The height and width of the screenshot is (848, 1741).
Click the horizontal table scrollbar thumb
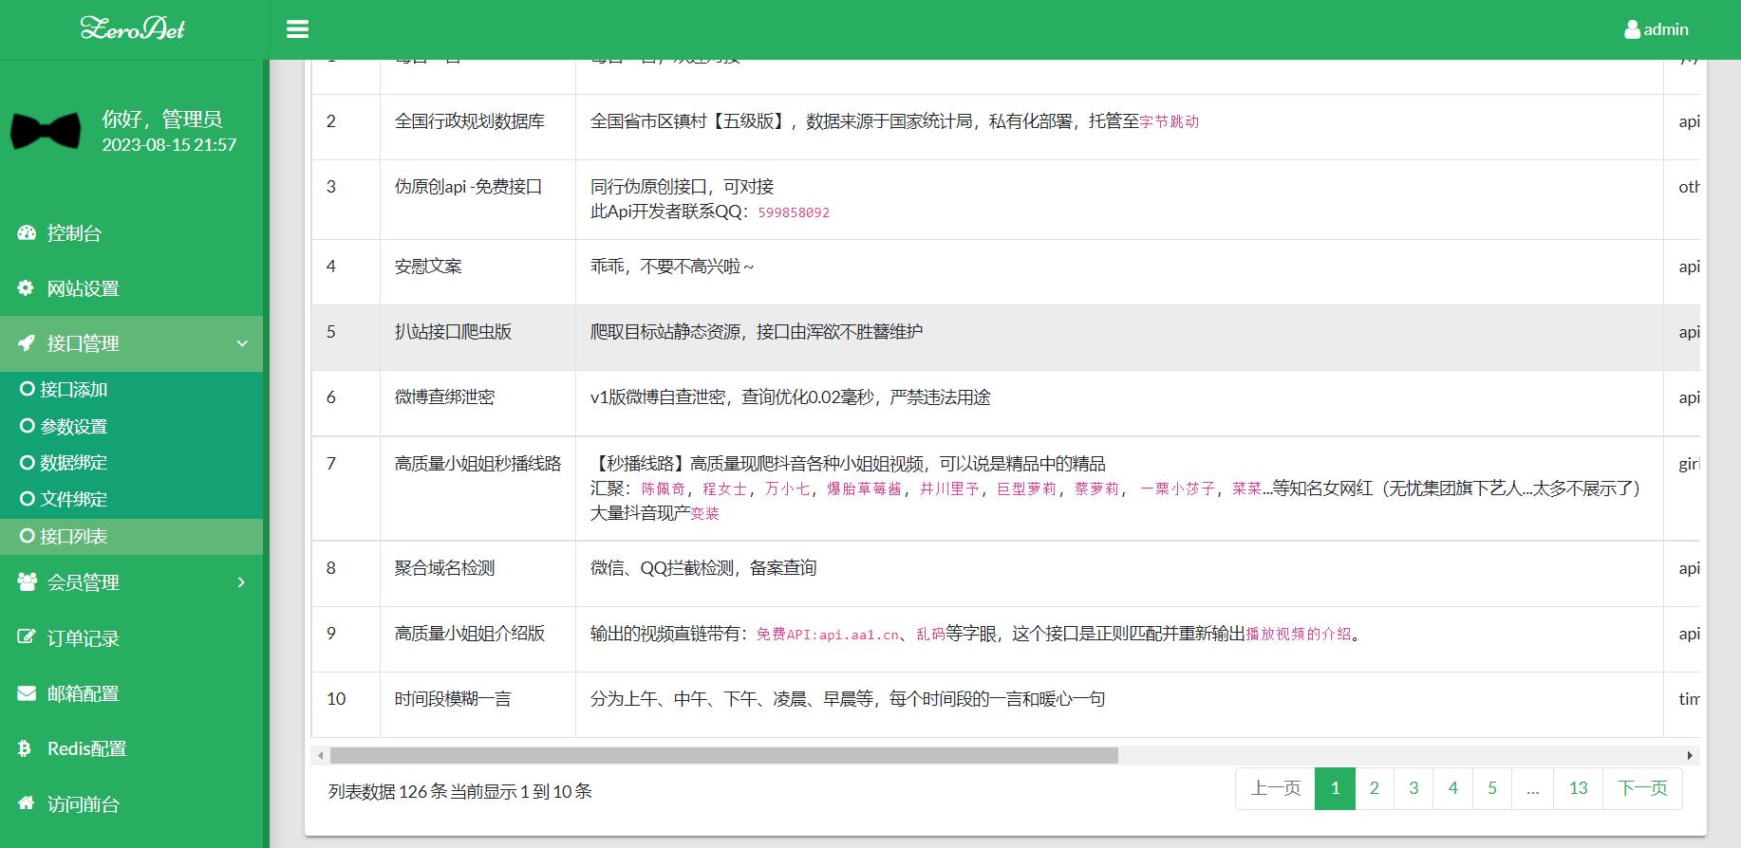point(723,756)
